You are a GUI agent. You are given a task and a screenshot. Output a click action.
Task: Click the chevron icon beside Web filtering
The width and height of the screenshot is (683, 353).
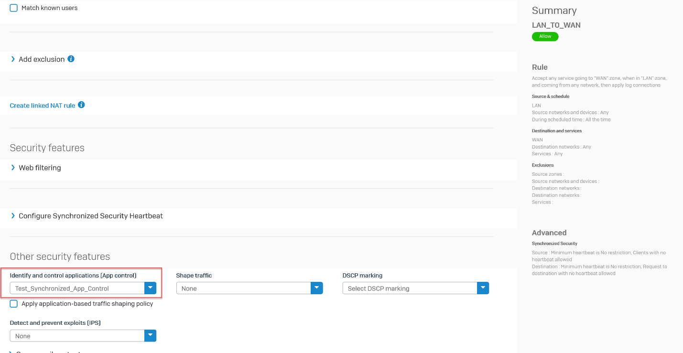click(12, 168)
